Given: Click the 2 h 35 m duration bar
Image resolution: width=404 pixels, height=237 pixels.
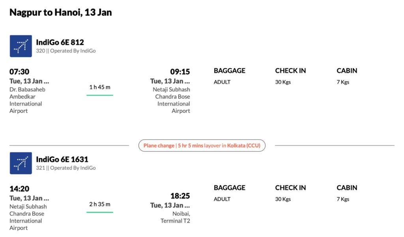Looking at the screenshot, I should pos(99,207).
